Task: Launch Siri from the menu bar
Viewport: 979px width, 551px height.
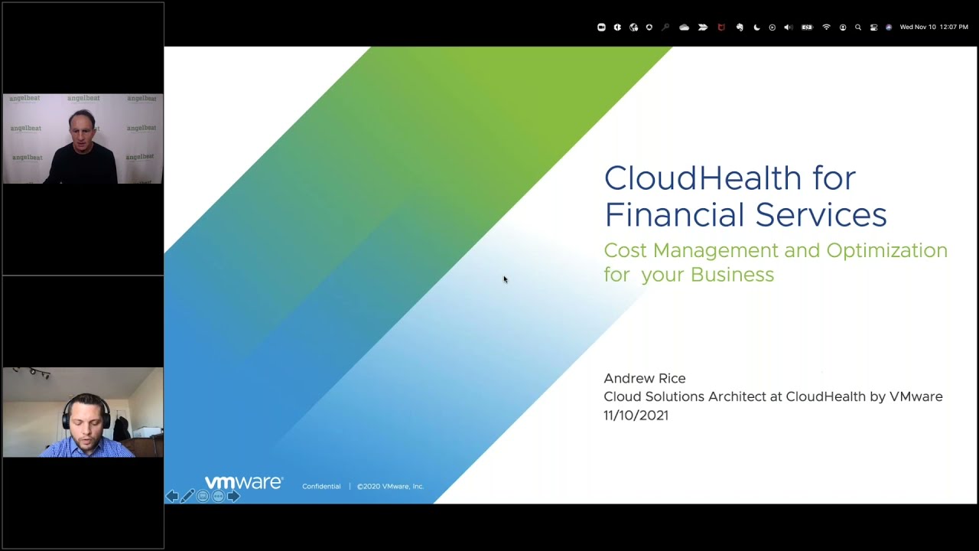Action: [889, 28]
